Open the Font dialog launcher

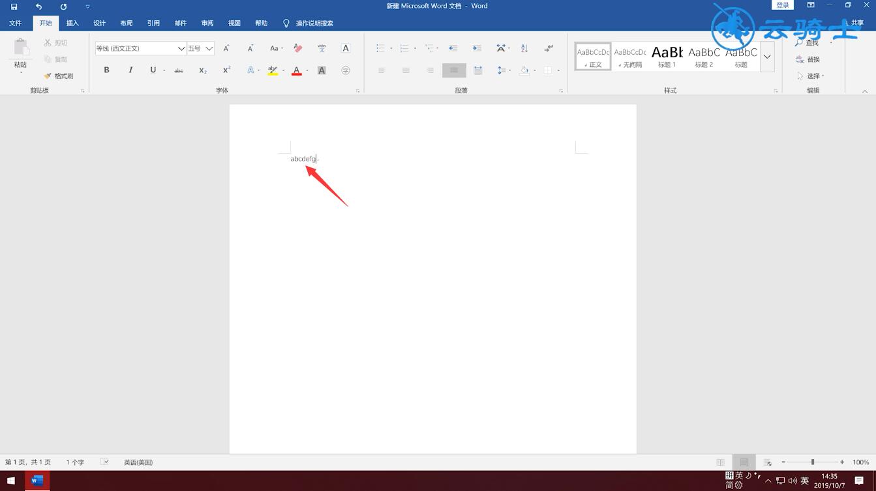tap(358, 91)
